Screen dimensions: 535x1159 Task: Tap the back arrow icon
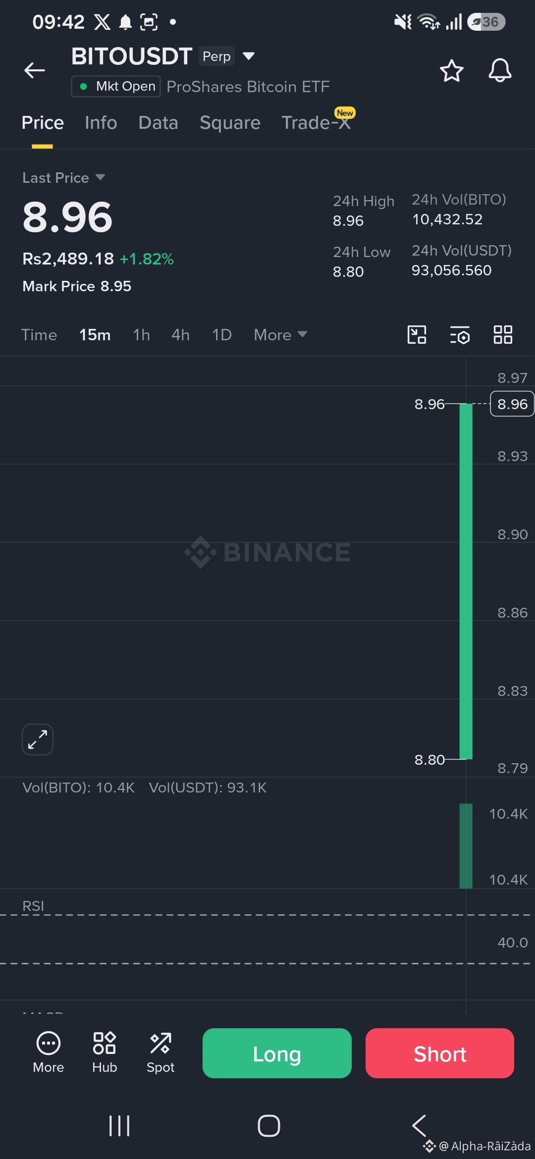pyautogui.click(x=35, y=70)
